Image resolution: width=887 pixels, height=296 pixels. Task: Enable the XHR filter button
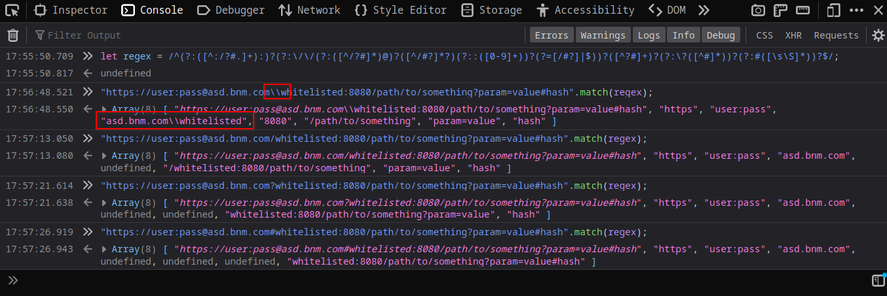coord(793,35)
